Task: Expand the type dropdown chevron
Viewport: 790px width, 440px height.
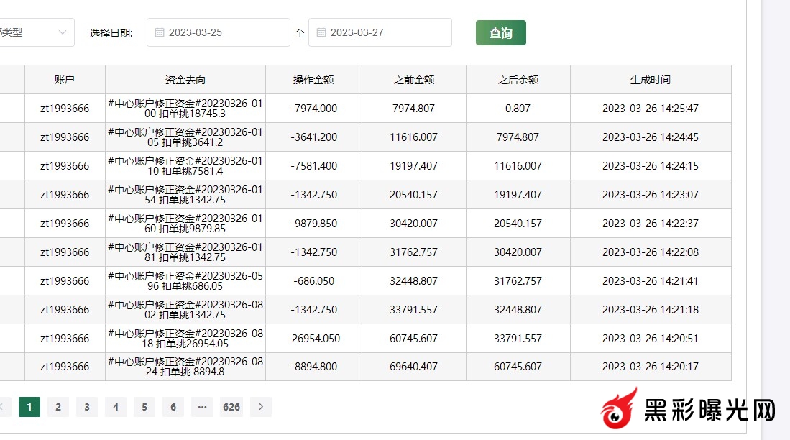Action: (63, 32)
